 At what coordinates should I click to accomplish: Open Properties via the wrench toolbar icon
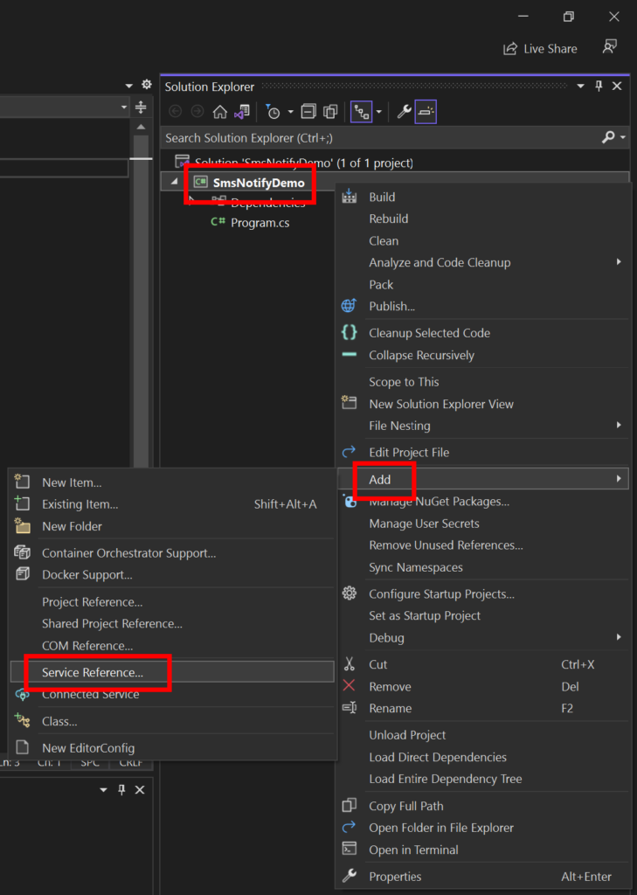pyautogui.click(x=404, y=112)
